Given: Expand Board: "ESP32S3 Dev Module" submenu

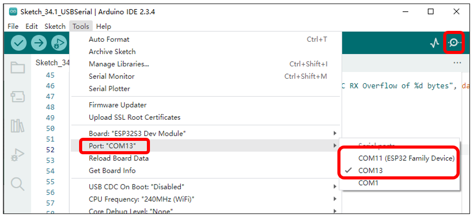Looking at the screenshot, I should click(205, 133).
